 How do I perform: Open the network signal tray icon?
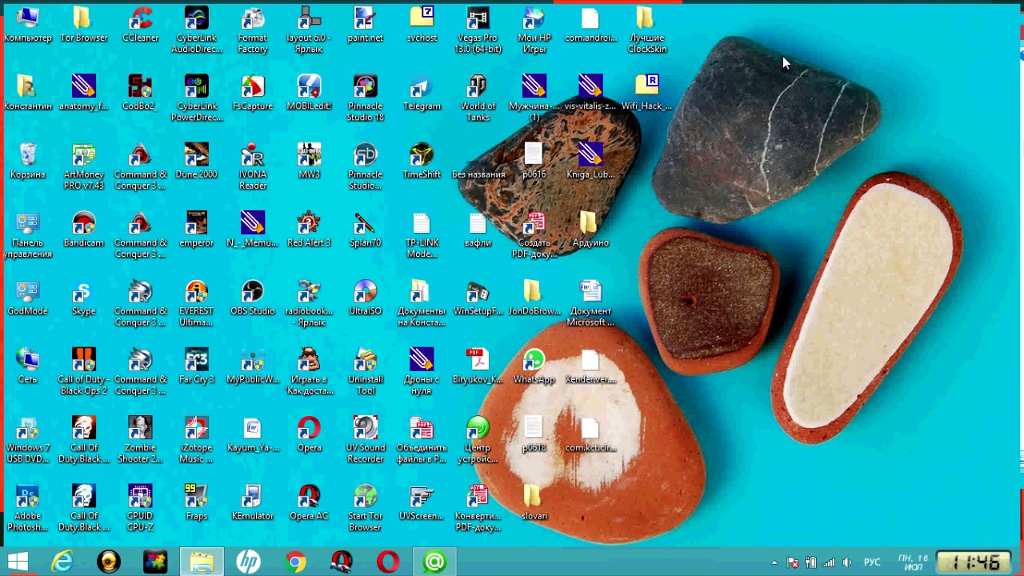pos(829,562)
